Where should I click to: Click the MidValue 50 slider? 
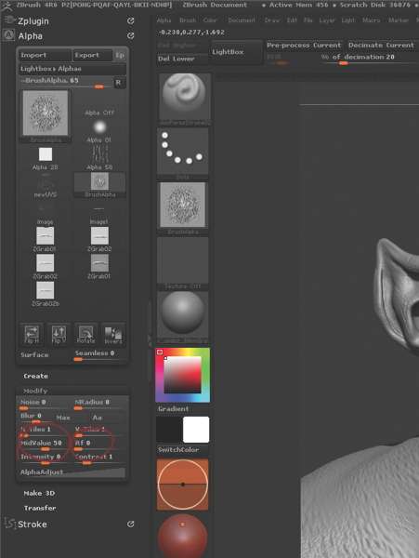pos(45,445)
